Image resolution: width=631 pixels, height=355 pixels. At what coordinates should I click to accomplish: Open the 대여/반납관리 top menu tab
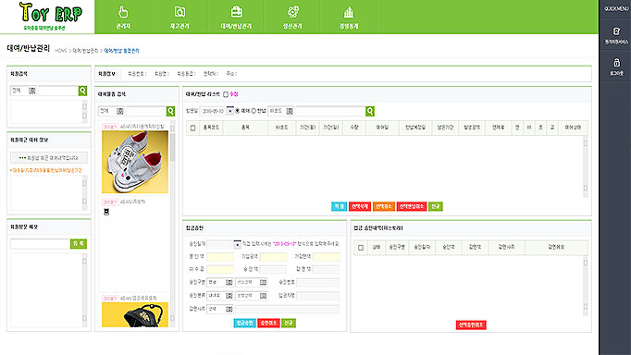[236, 17]
